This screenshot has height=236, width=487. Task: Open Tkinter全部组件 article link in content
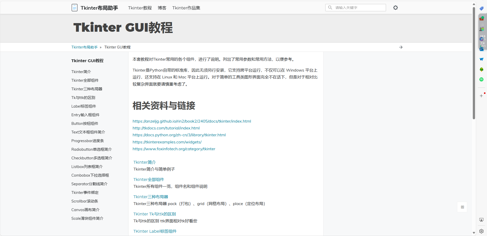pyautogui.click(x=149, y=180)
